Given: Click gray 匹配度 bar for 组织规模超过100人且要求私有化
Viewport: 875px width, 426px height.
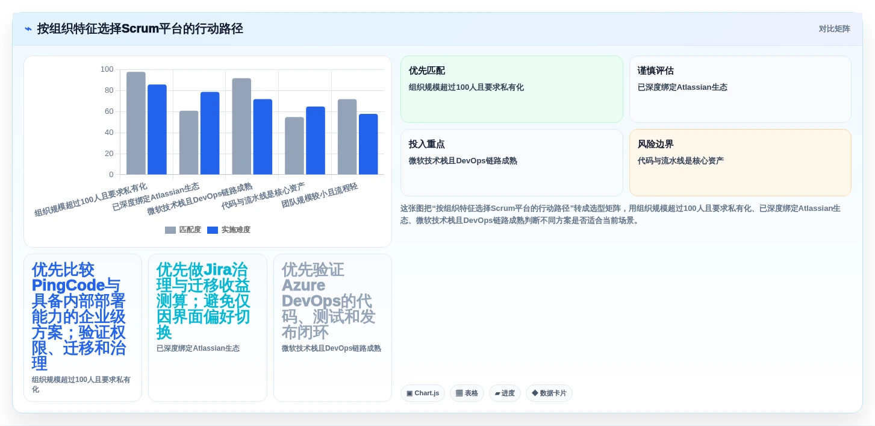Looking at the screenshot, I should tap(136, 124).
